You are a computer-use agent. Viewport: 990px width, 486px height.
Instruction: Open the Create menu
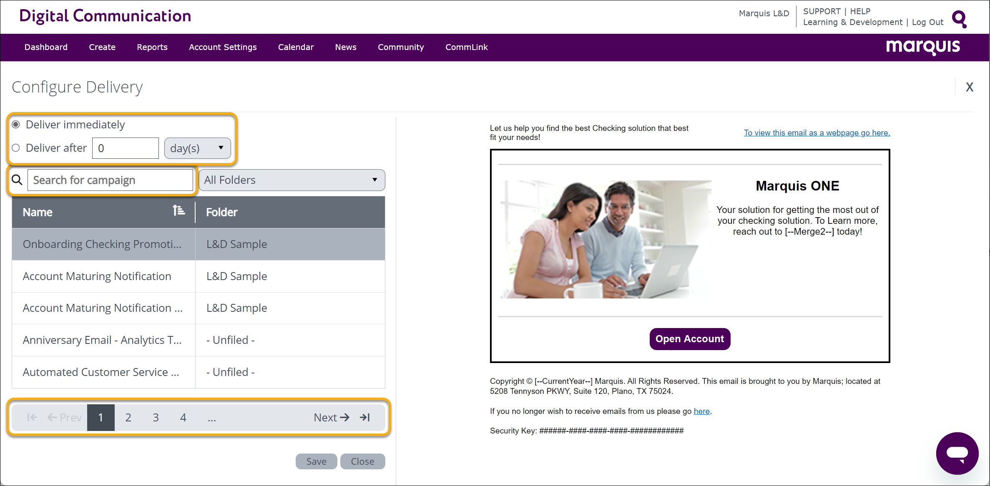[x=102, y=47]
